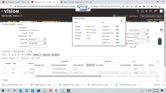Click search icon in Requester field

[x=148, y=41]
